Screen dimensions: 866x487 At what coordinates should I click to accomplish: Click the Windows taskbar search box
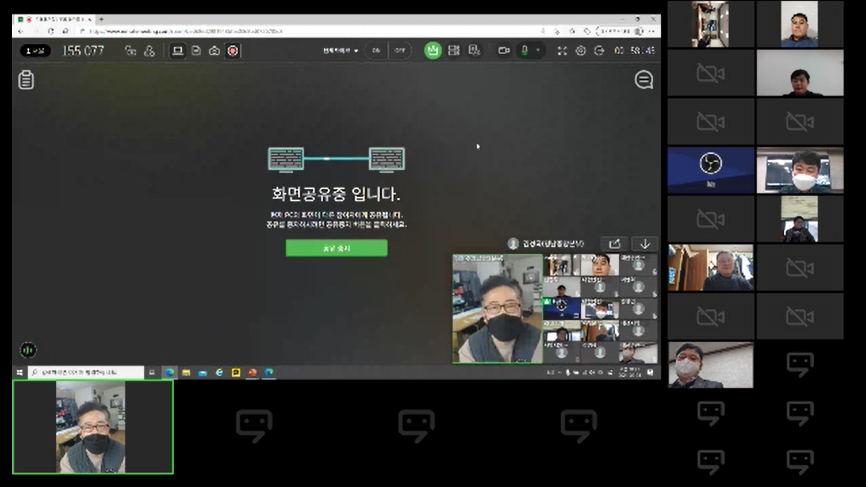pos(87,372)
